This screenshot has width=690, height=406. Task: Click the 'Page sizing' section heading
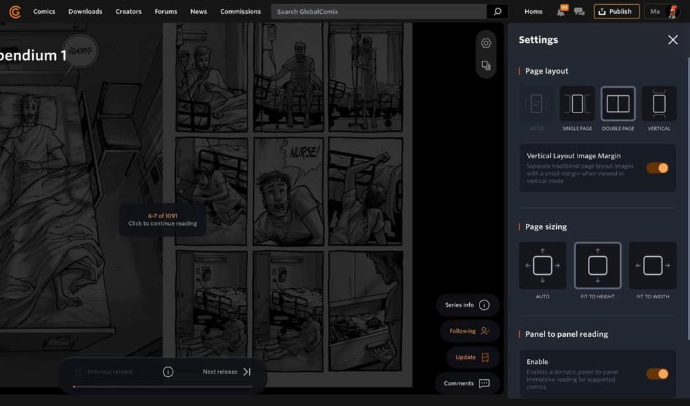click(x=546, y=226)
